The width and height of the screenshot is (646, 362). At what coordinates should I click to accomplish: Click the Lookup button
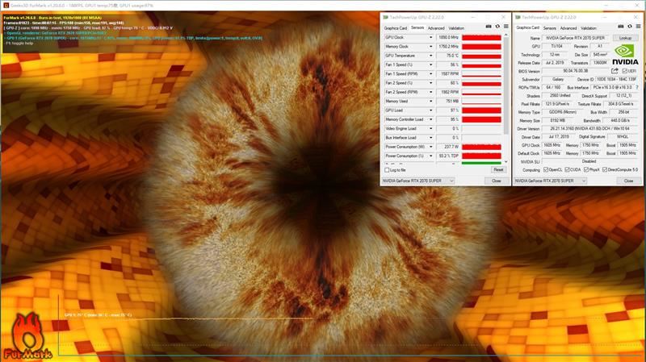click(625, 38)
